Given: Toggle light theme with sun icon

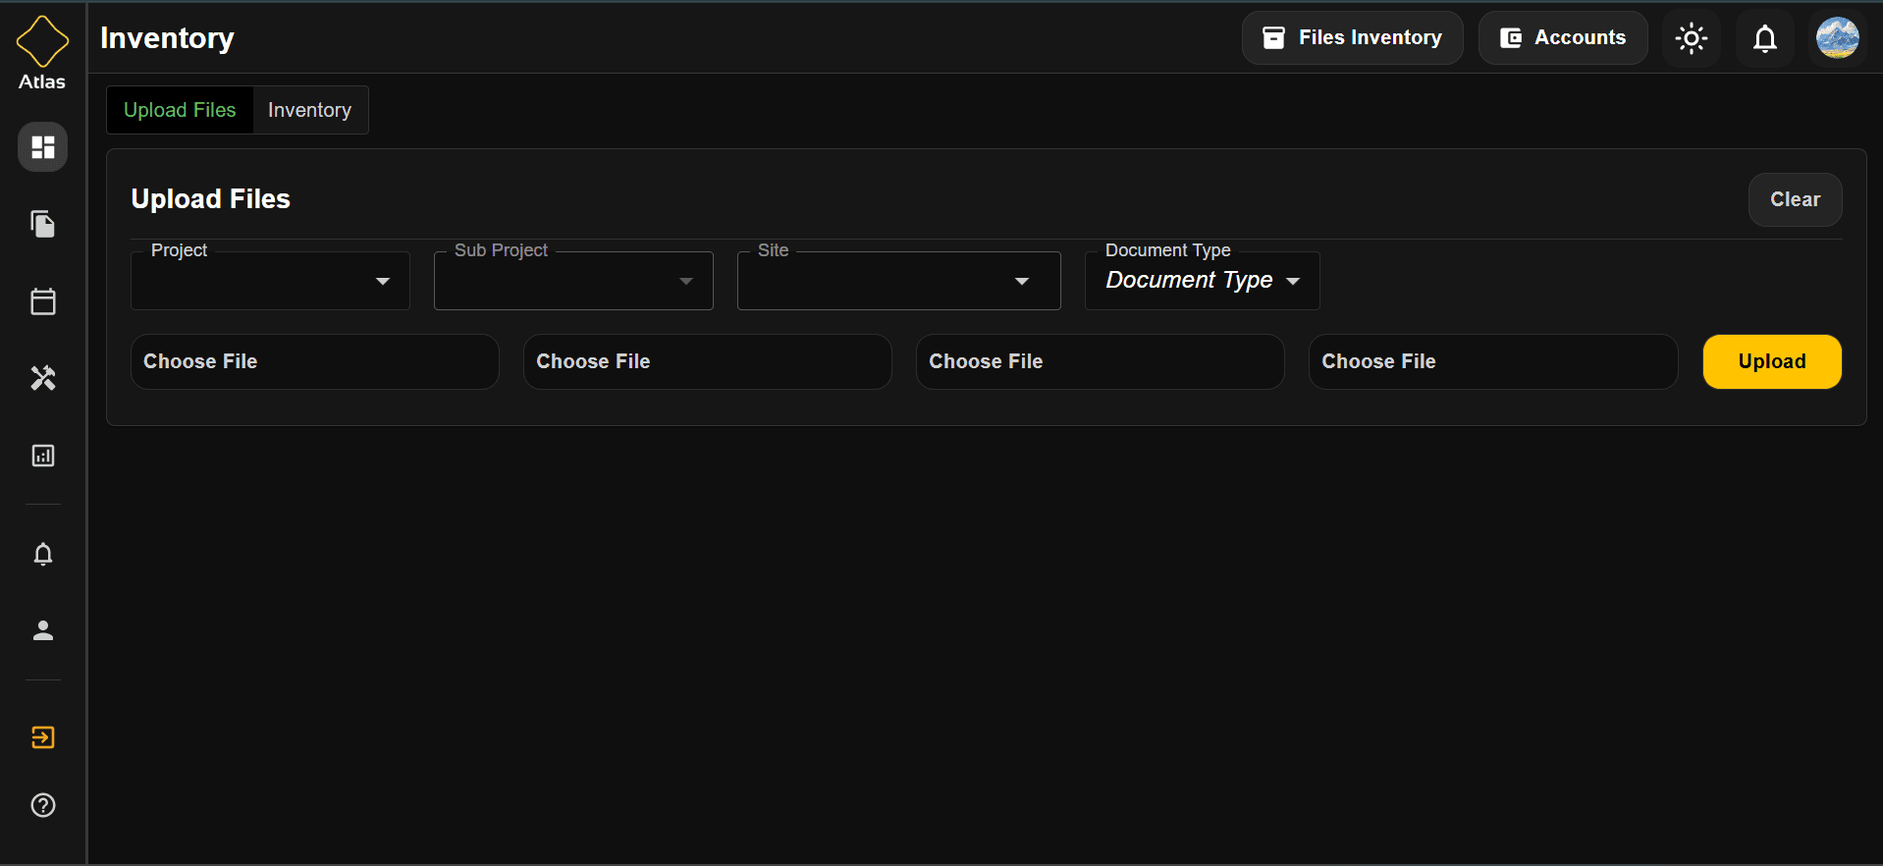Looking at the screenshot, I should click(1692, 38).
